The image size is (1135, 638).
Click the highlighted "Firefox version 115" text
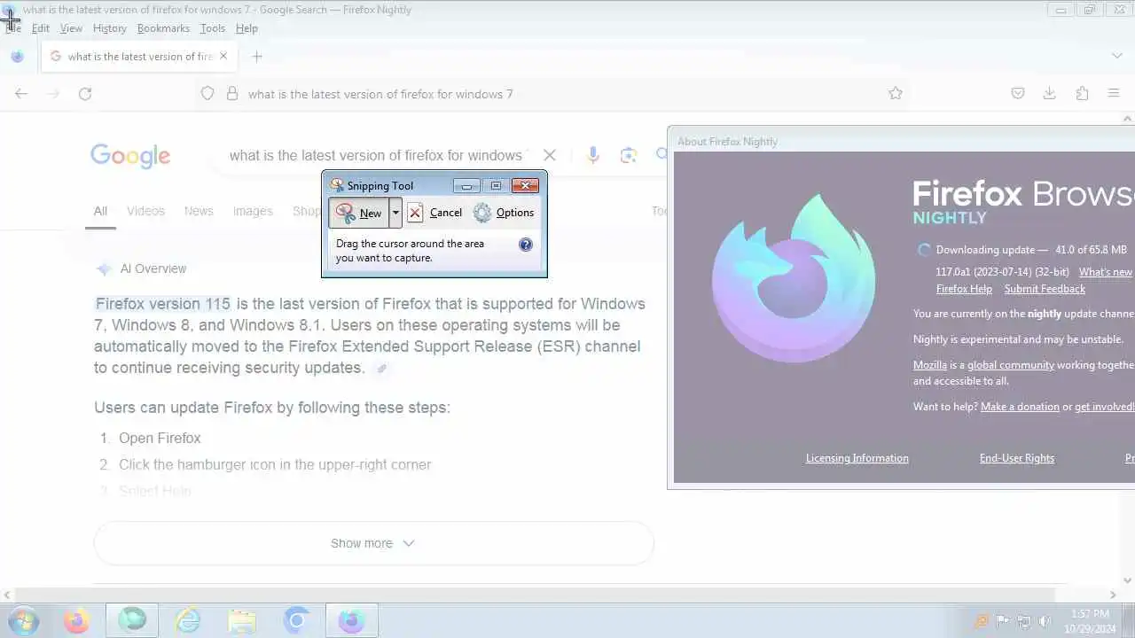pos(163,304)
